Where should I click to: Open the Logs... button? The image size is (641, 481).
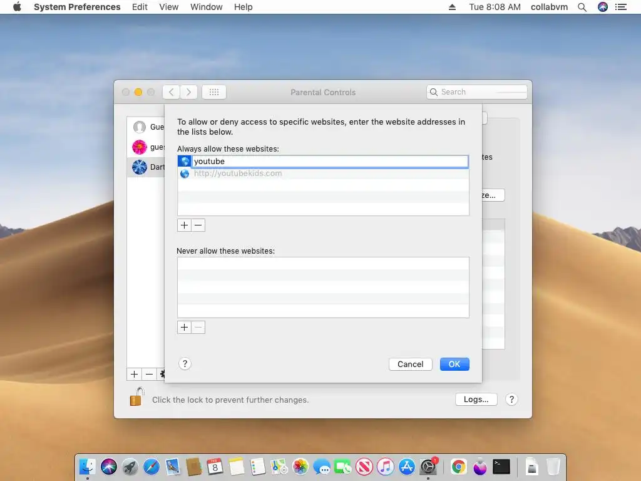coord(476,399)
